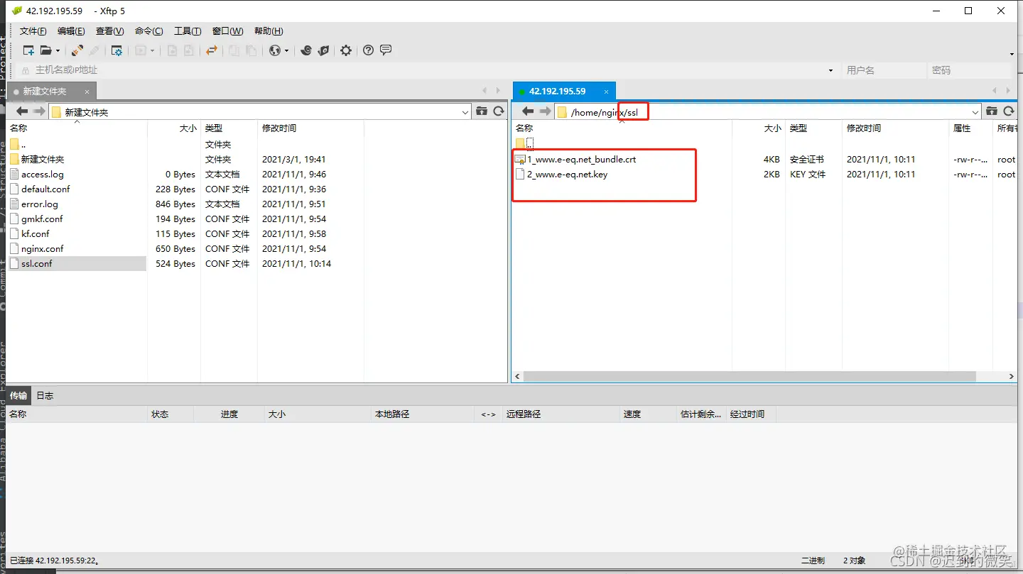Click local pane parent folder icon
Viewport: 1023px width, 574px height.
(482, 111)
